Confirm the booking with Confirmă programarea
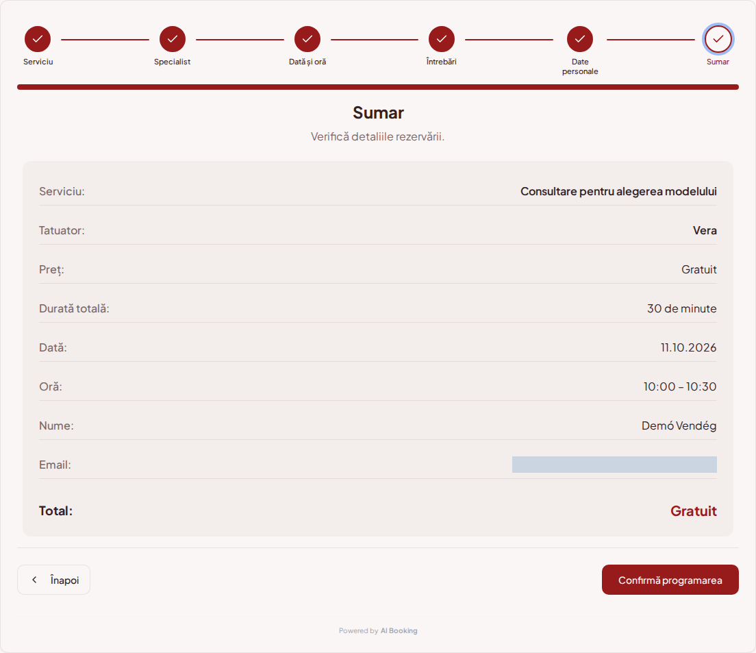This screenshot has height=653, width=756. pyautogui.click(x=670, y=580)
